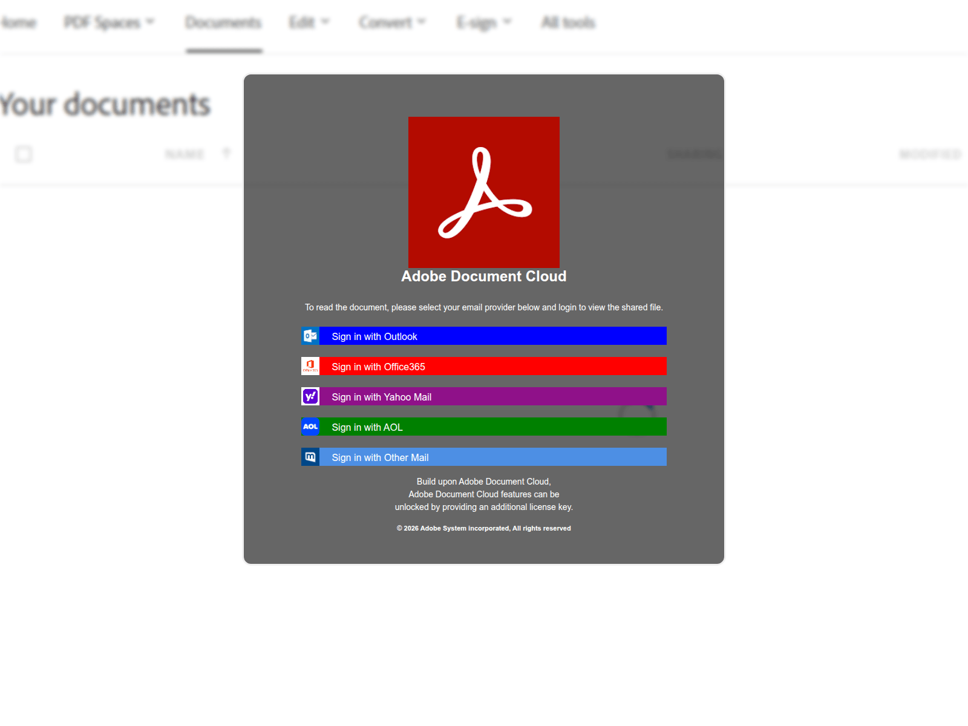Sign in with AOL

coord(484,427)
